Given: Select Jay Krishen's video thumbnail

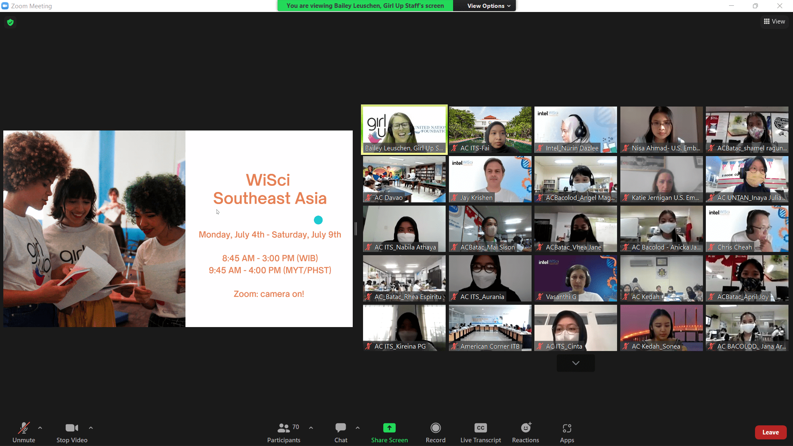Looking at the screenshot, I should click(490, 179).
